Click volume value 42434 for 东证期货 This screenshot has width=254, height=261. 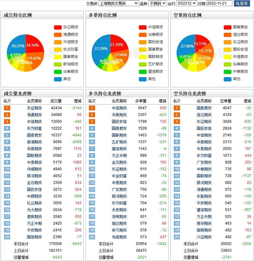(56, 108)
